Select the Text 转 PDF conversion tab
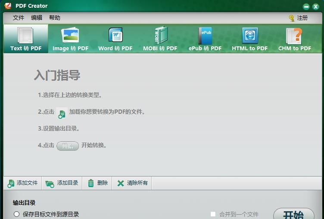The image size is (324, 219). tap(26, 39)
